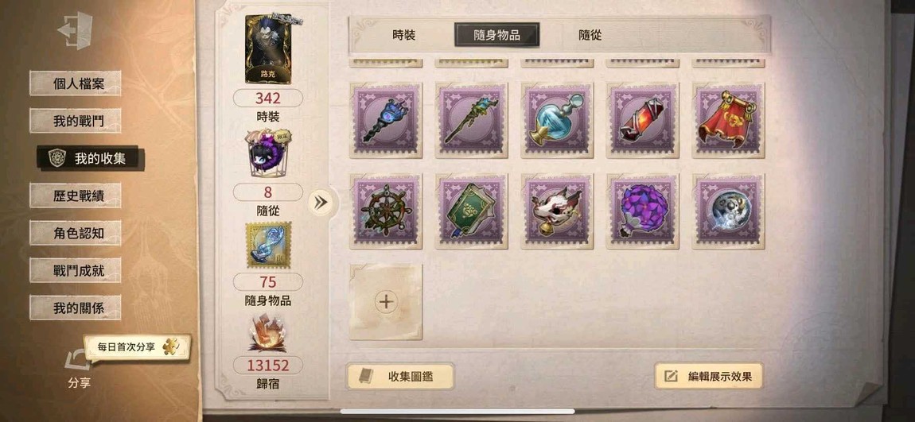915x422 pixels.
Task: Tap the exit door icon
Action: [76, 30]
